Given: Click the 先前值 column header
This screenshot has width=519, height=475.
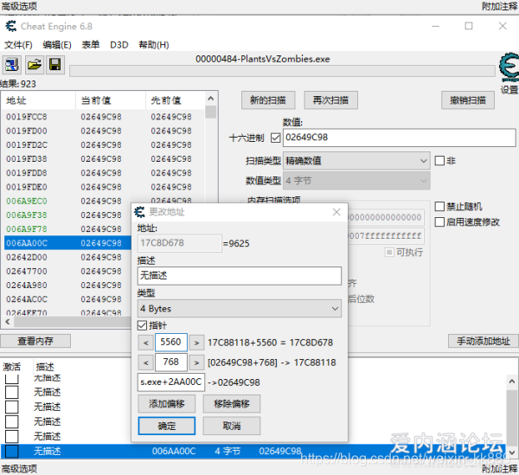Looking at the screenshot, I should coord(175,100).
